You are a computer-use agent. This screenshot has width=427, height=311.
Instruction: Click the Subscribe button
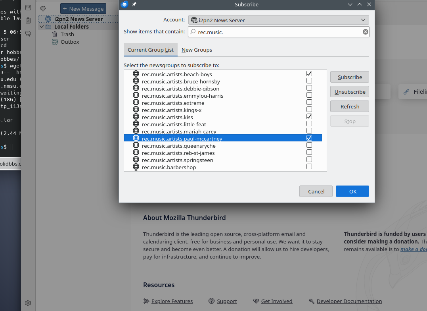point(350,77)
